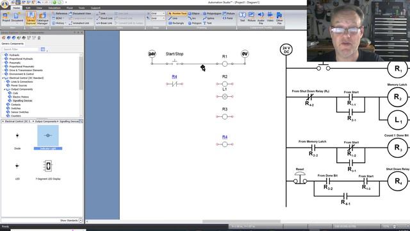
Task: Select the Diode component thumbnail
Action: (17, 135)
